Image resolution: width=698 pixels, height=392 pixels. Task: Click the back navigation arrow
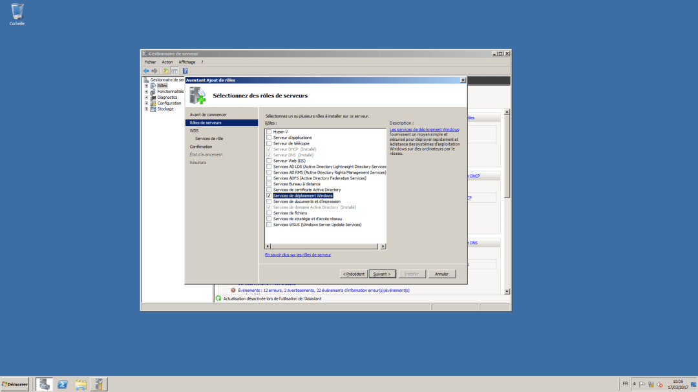pos(146,70)
